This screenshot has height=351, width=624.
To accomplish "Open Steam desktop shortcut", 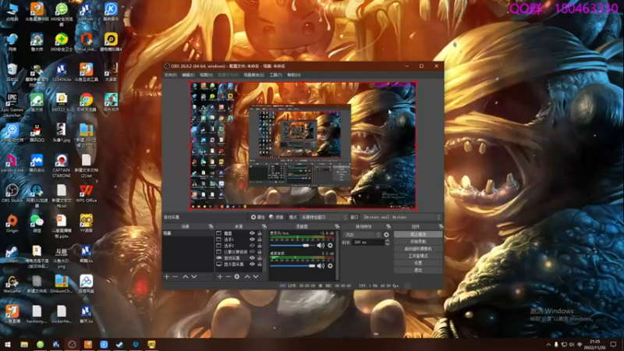I will (12, 253).
